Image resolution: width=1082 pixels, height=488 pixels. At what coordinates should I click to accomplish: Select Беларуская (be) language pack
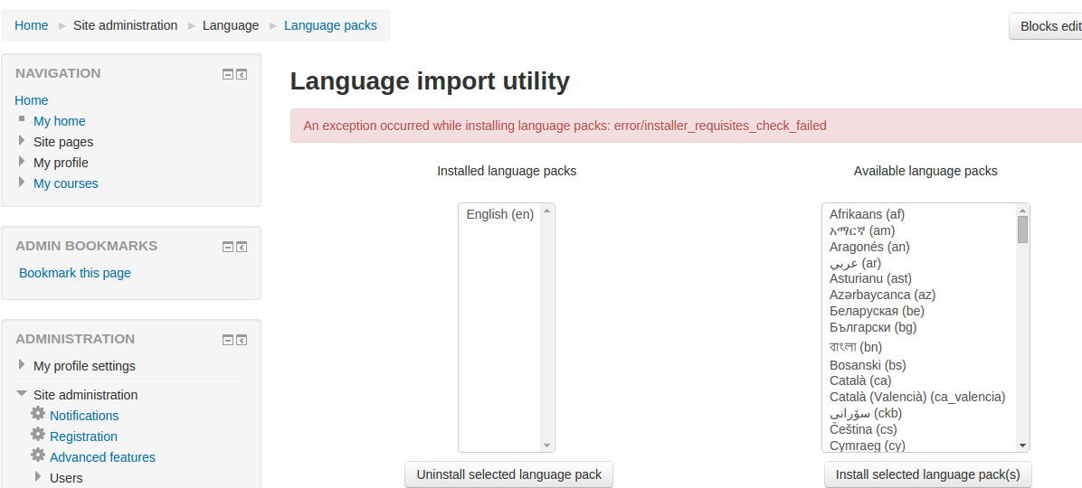[877, 311]
